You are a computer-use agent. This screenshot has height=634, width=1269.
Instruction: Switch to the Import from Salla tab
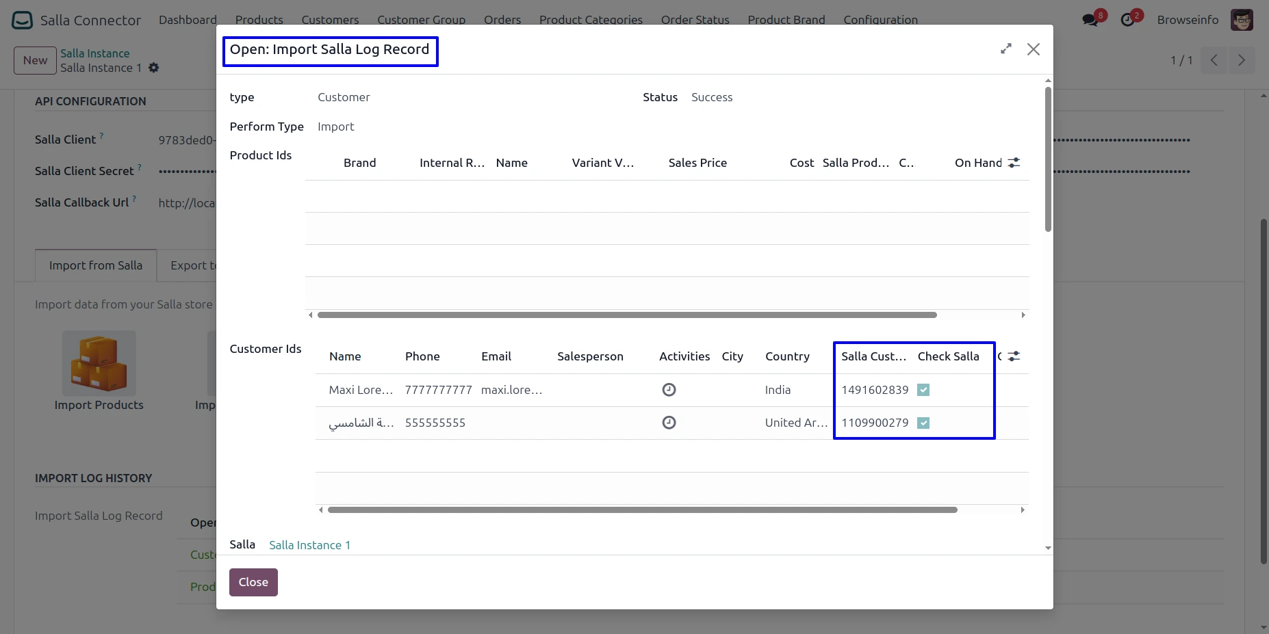[96, 265]
